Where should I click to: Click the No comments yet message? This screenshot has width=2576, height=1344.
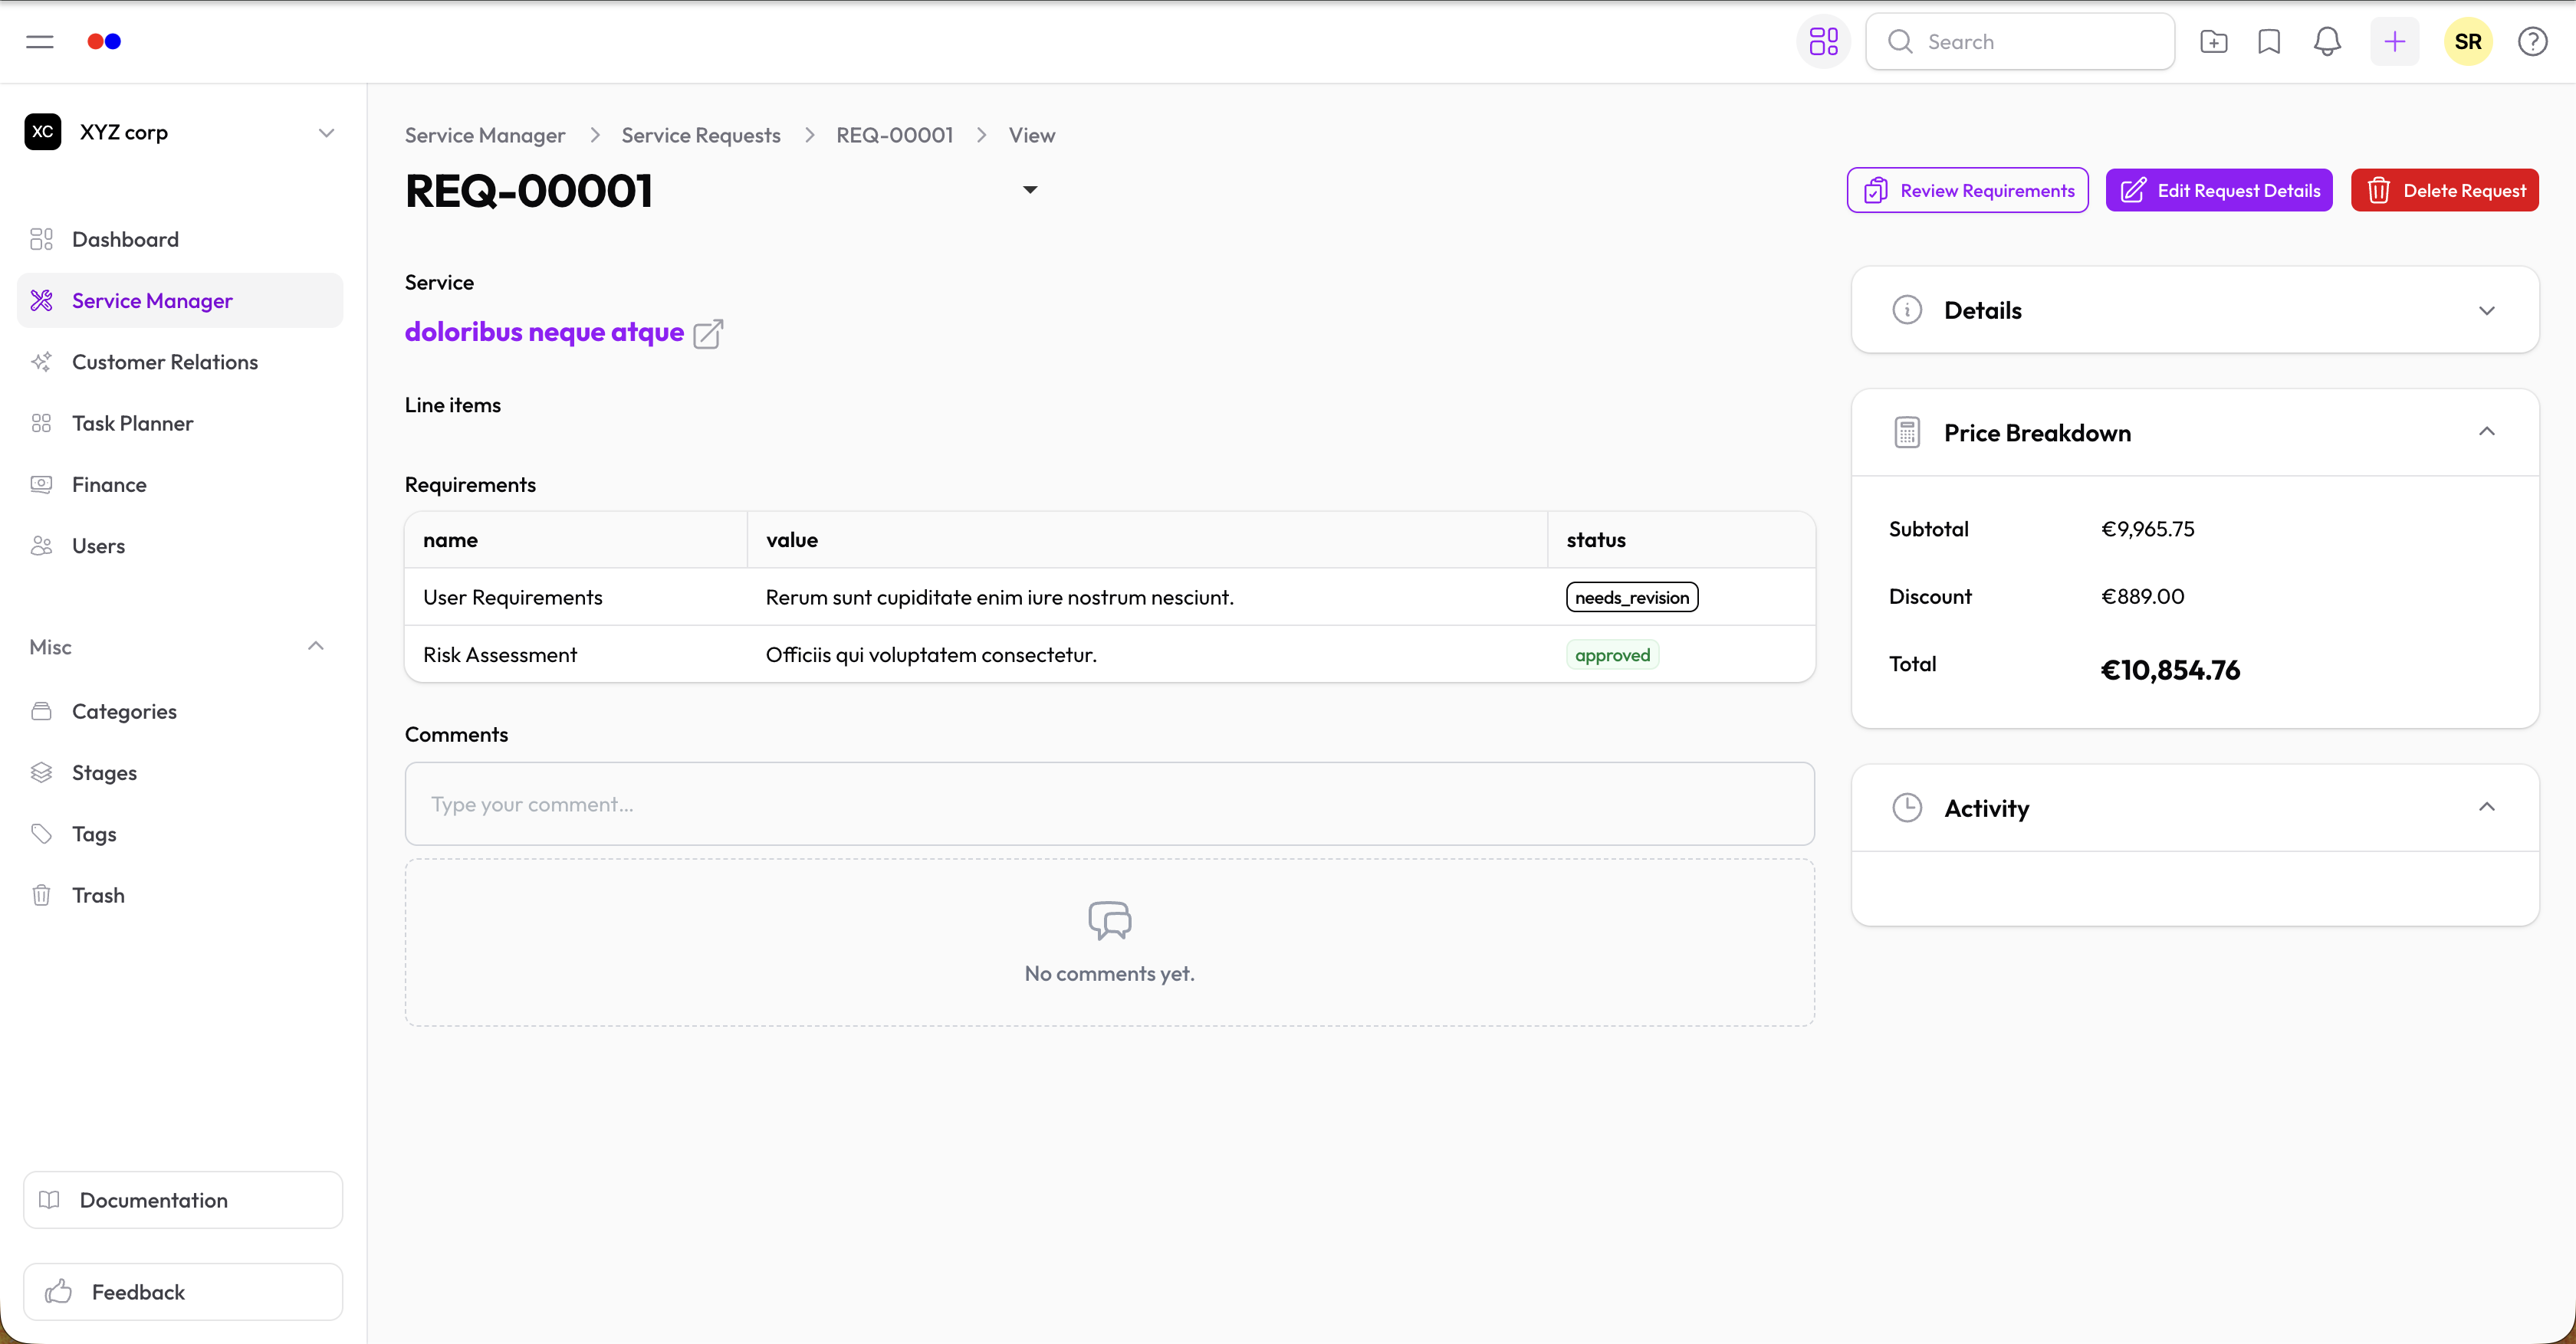click(x=1110, y=973)
